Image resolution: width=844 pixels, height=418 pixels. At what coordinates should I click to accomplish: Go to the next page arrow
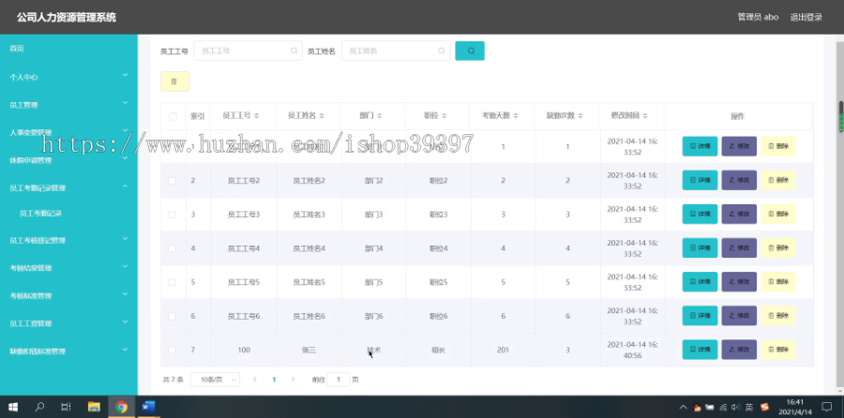click(293, 380)
